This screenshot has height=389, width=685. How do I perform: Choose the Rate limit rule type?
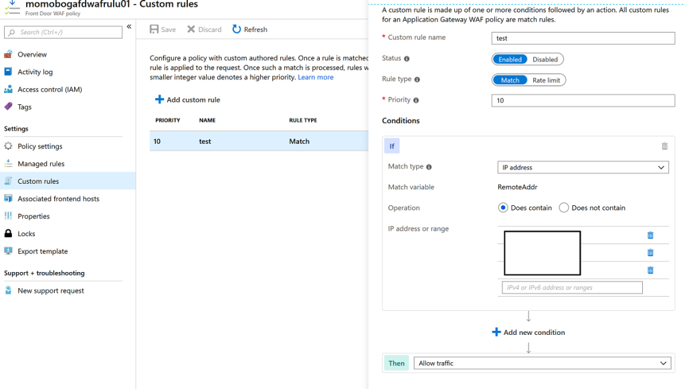pos(546,80)
